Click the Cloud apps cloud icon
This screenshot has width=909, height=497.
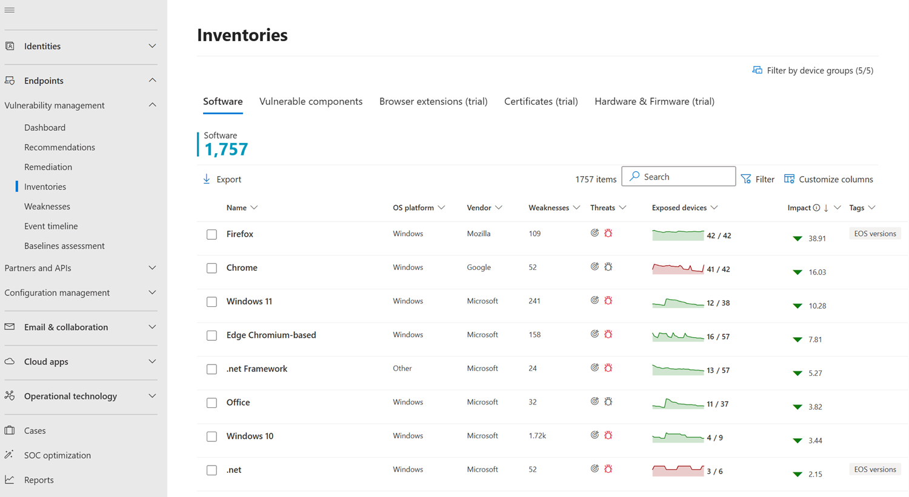point(10,361)
